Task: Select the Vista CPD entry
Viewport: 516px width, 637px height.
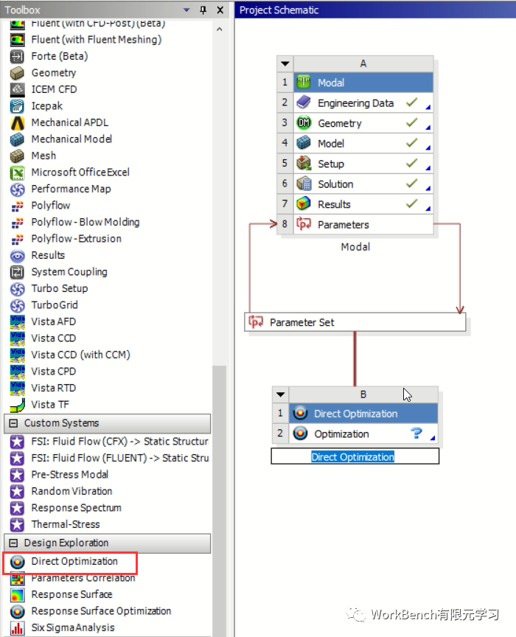Action: tap(54, 372)
